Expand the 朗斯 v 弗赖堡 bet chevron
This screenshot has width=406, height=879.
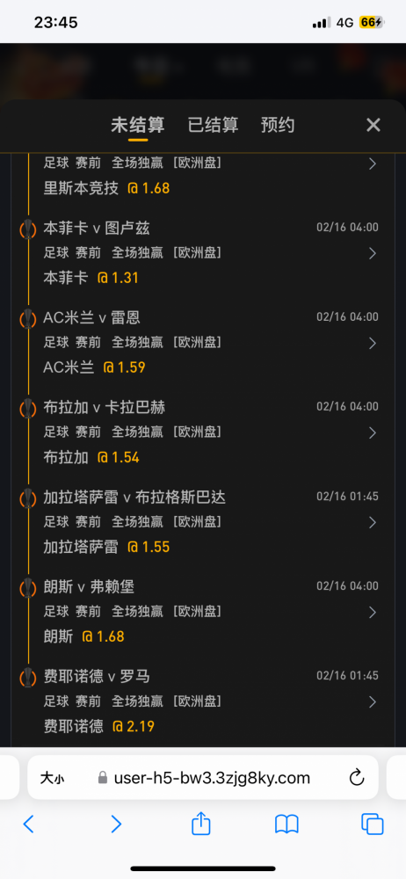click(373, 612)
